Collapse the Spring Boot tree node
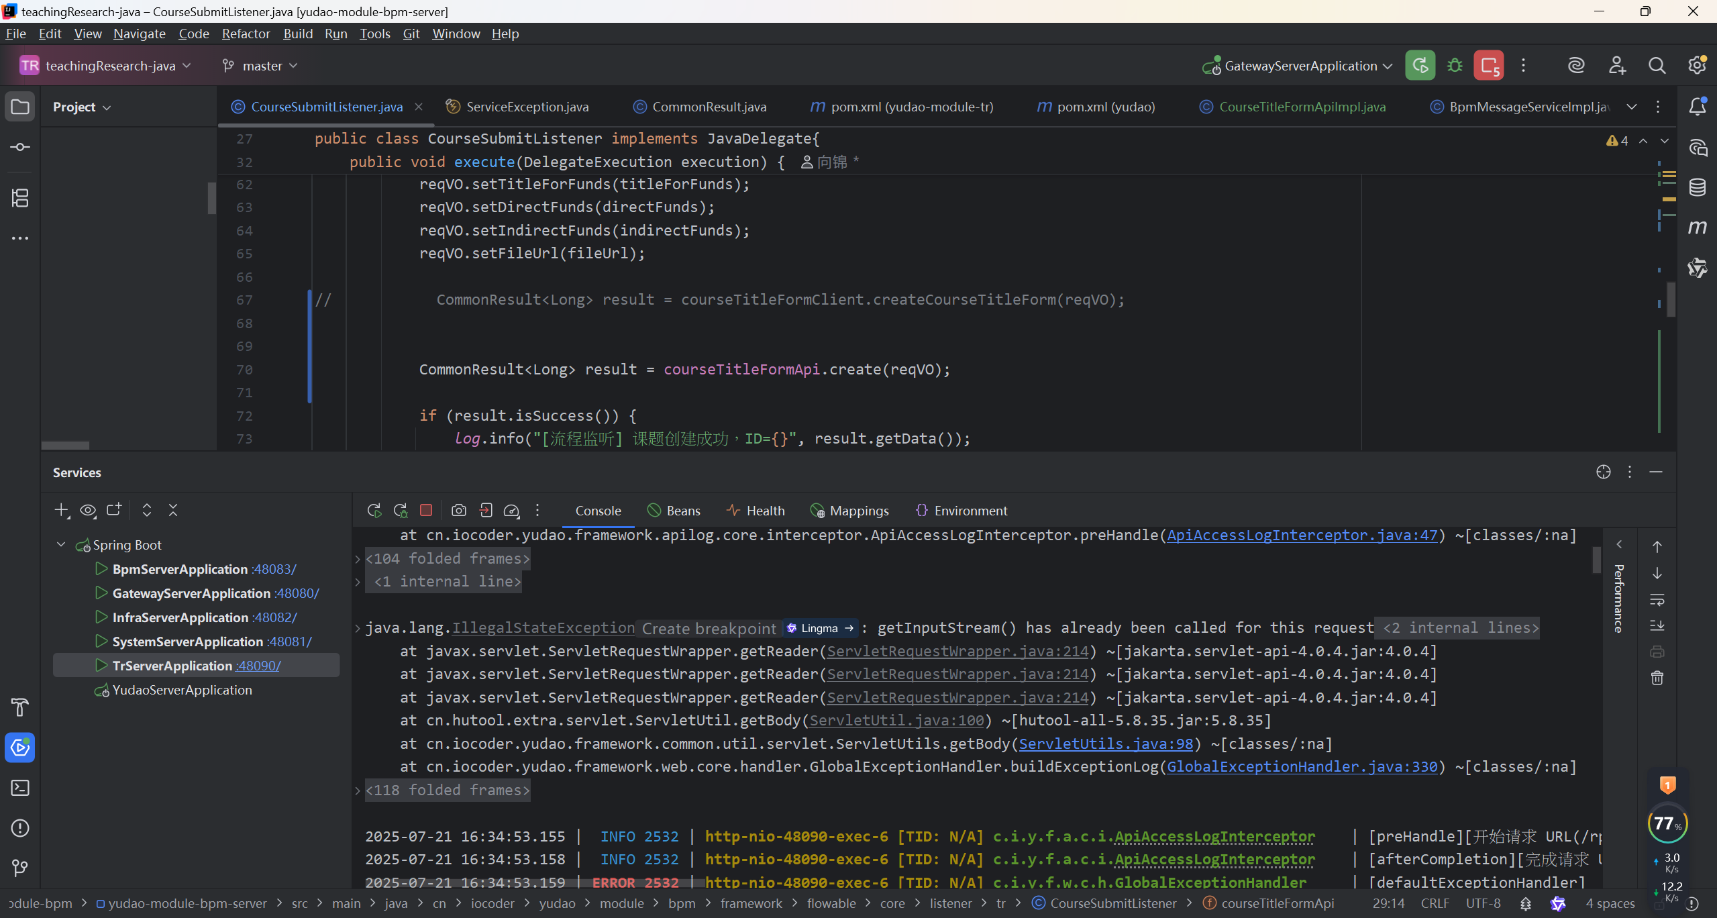The width and height of the screenshot is (1717, 918). (61, 545)
